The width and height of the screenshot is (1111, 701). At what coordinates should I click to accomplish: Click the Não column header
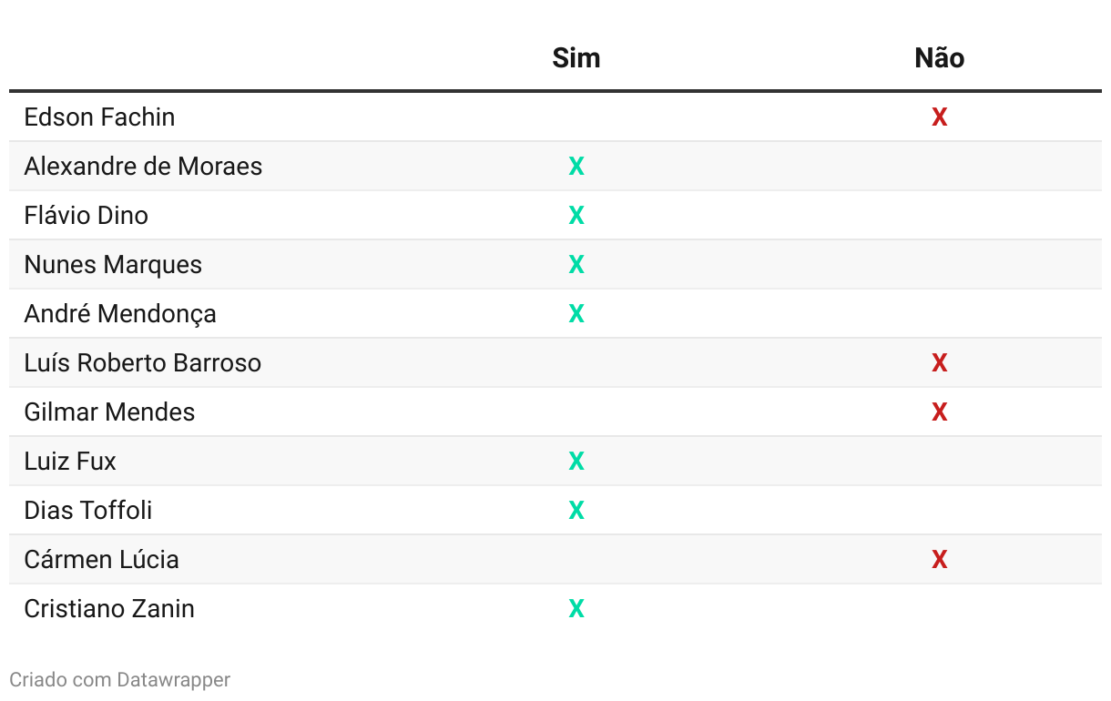tap(940, 58)
